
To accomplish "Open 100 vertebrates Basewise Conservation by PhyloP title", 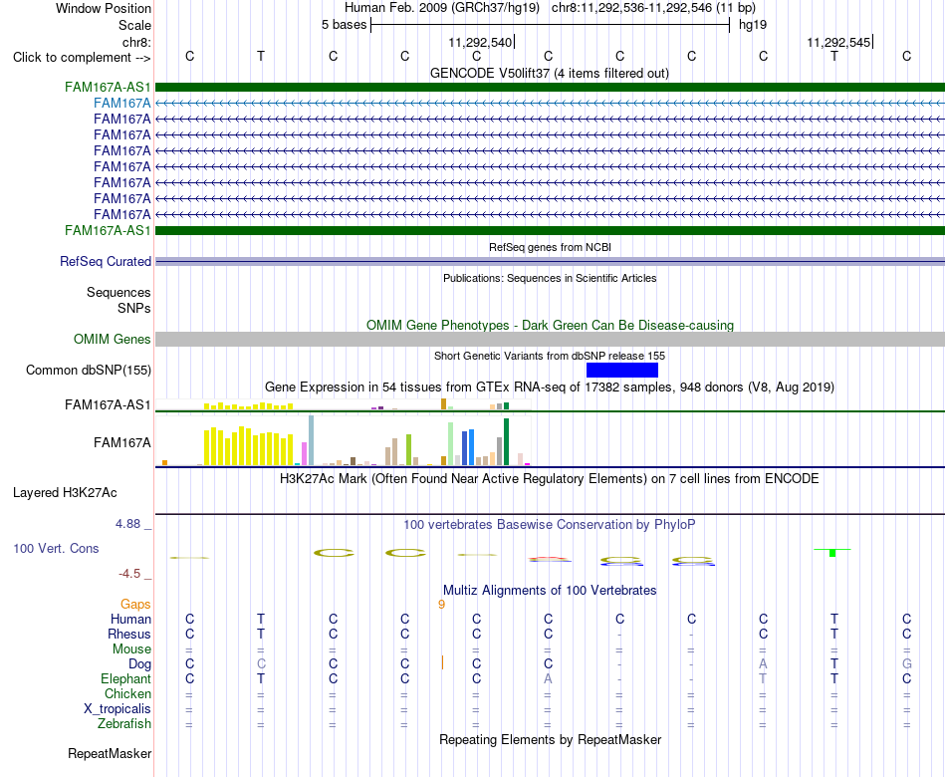I will click(x=550, y=525).
